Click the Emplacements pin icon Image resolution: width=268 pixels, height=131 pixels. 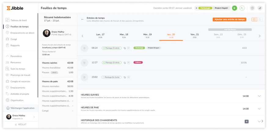pyautogui.click(x=7, y=87)
